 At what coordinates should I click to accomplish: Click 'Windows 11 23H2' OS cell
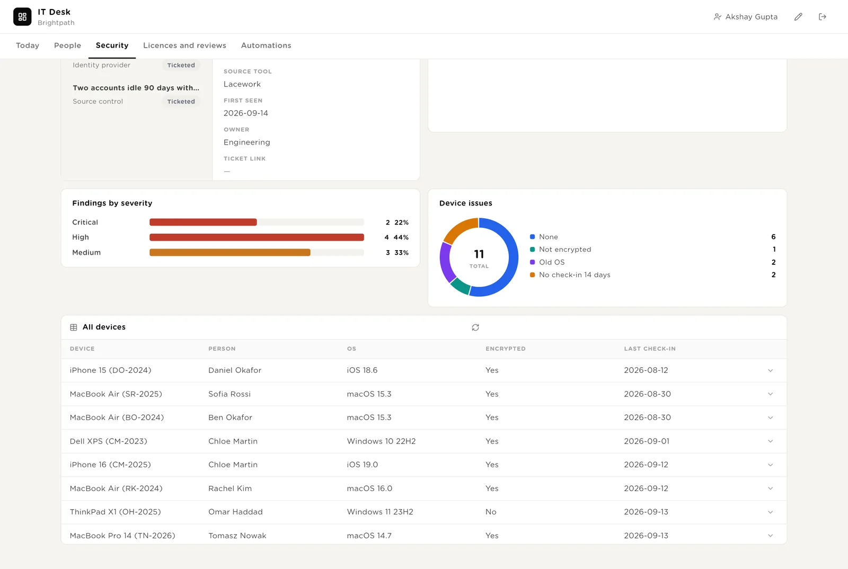(380, 512)
